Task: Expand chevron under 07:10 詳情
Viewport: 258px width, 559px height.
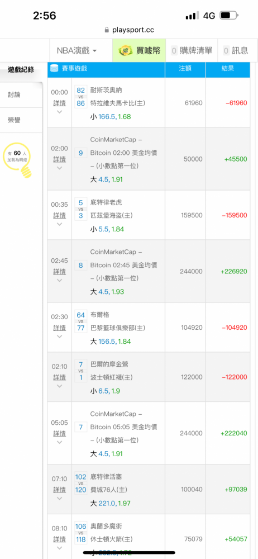Action: 60,498
